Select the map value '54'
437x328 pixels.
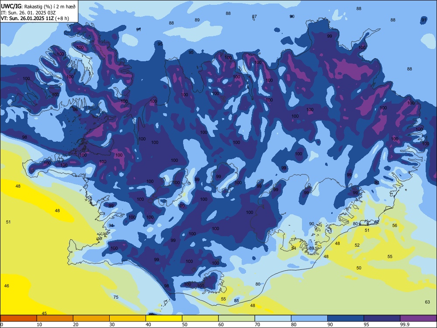point(294,248)
